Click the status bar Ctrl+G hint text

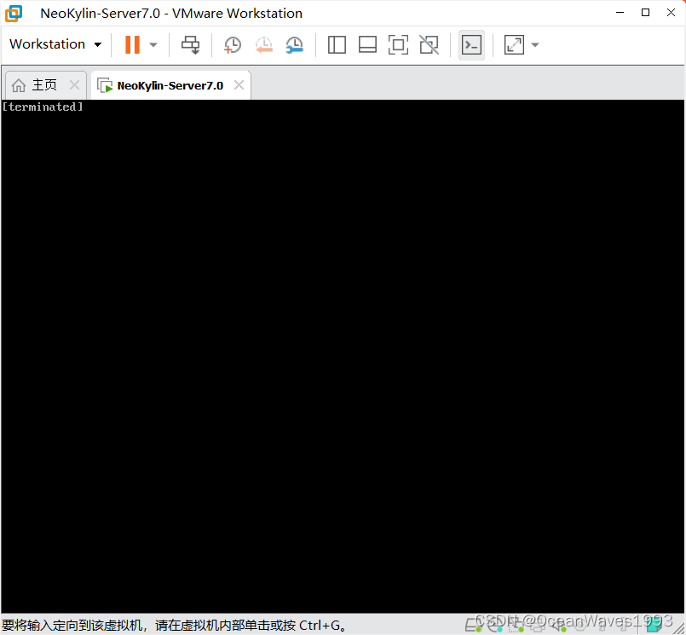click(x=174, y=625)
